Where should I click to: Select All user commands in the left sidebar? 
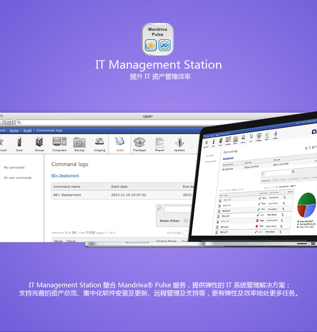pos(18,178)
